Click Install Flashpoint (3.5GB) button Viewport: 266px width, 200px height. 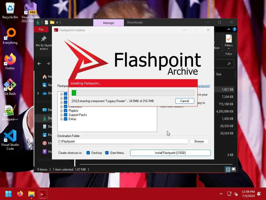coord(170,153)
